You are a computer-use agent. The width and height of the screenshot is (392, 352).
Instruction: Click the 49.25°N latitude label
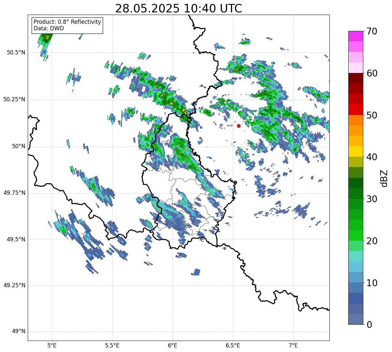(14, 286)
